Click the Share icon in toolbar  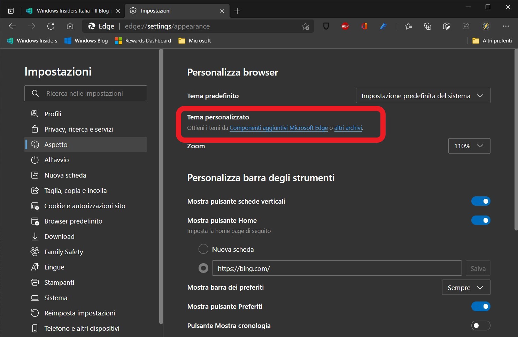tap(466, 26)
